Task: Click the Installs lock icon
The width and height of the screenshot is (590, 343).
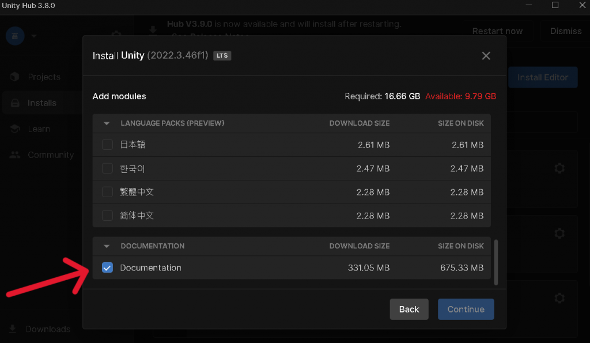Action: coord(15,103)
